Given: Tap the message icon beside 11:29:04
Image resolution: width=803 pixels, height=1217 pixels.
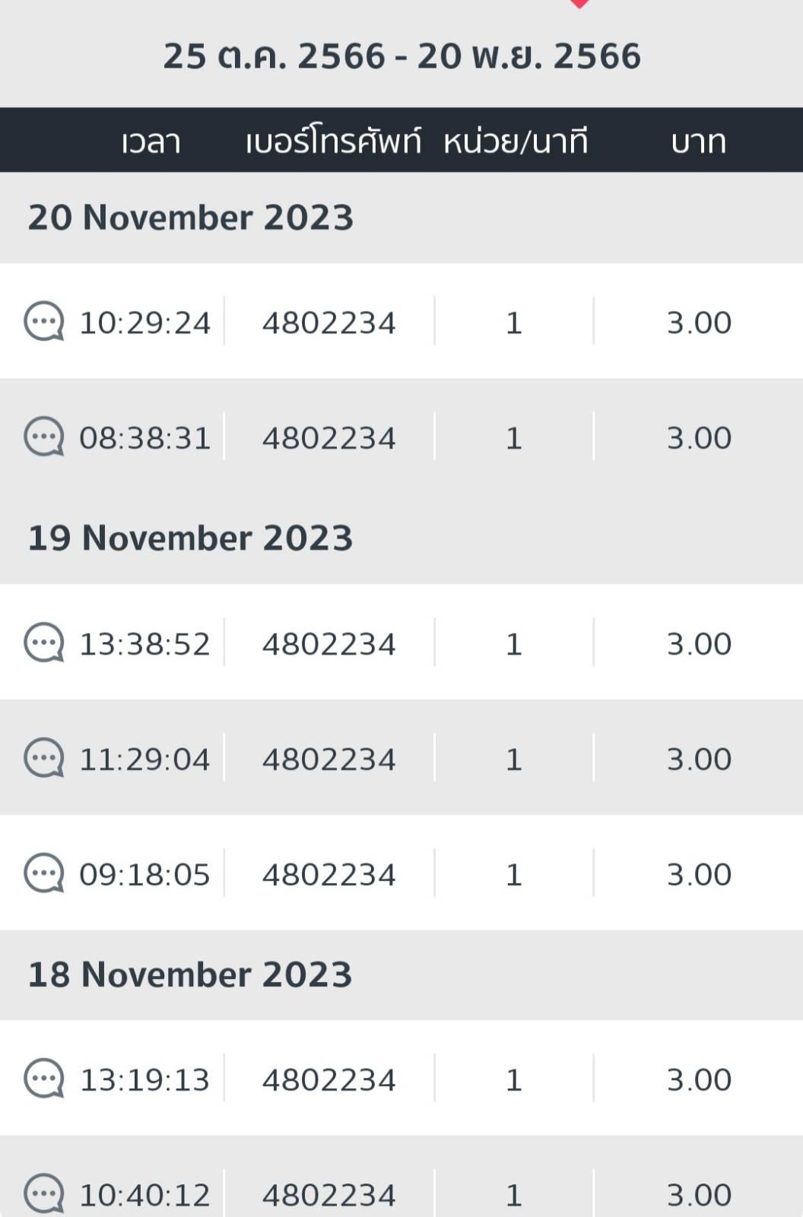Looking at the screenshot, I should pyautogui.click(x=44, y=758).
